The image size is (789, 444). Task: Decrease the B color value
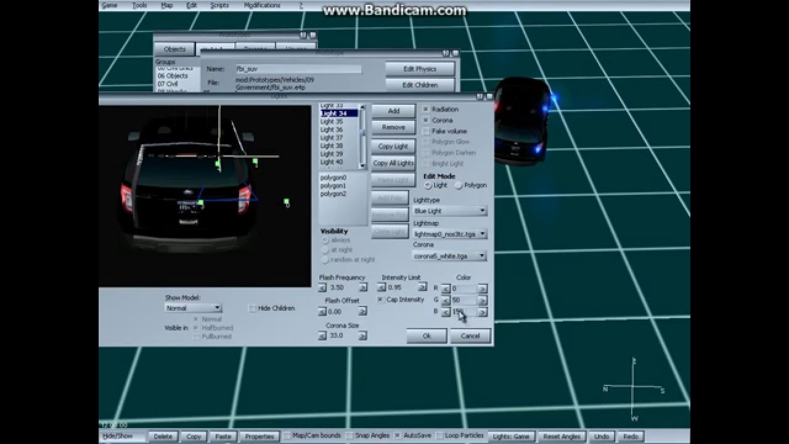446,313
